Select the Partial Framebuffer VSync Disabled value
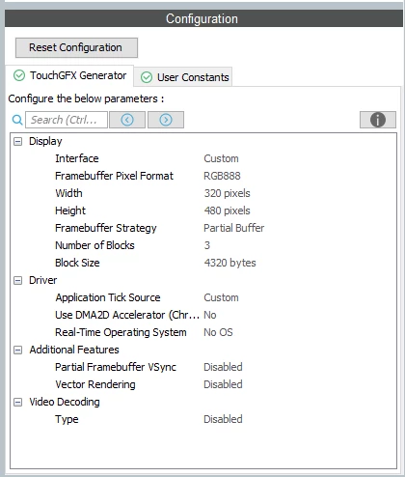 [223, 367]
